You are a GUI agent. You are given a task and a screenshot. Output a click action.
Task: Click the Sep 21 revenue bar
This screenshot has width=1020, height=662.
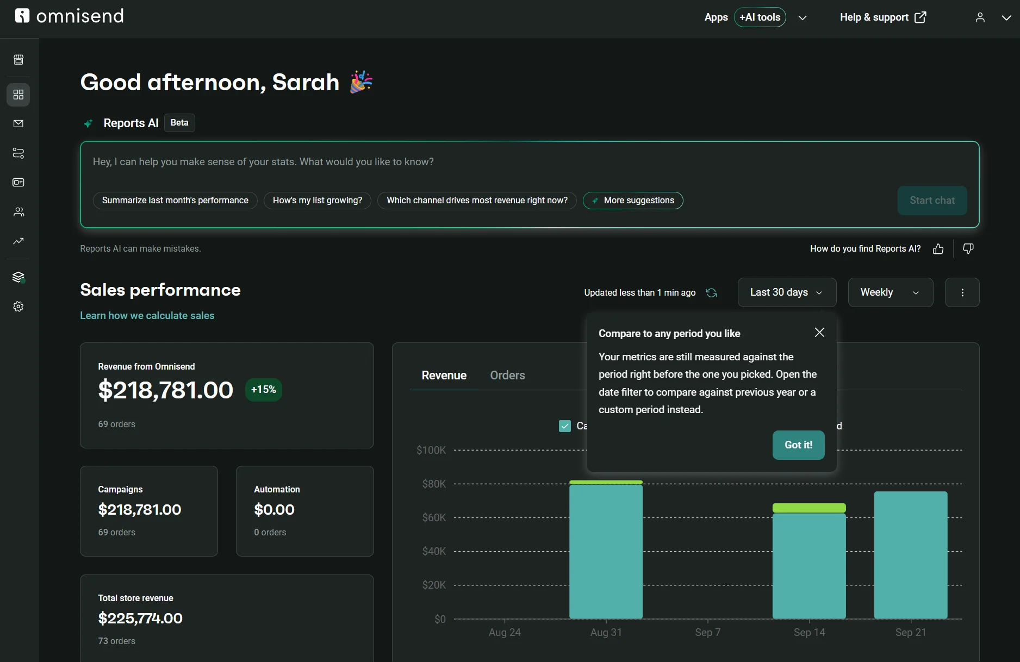(x=911, y=555)
